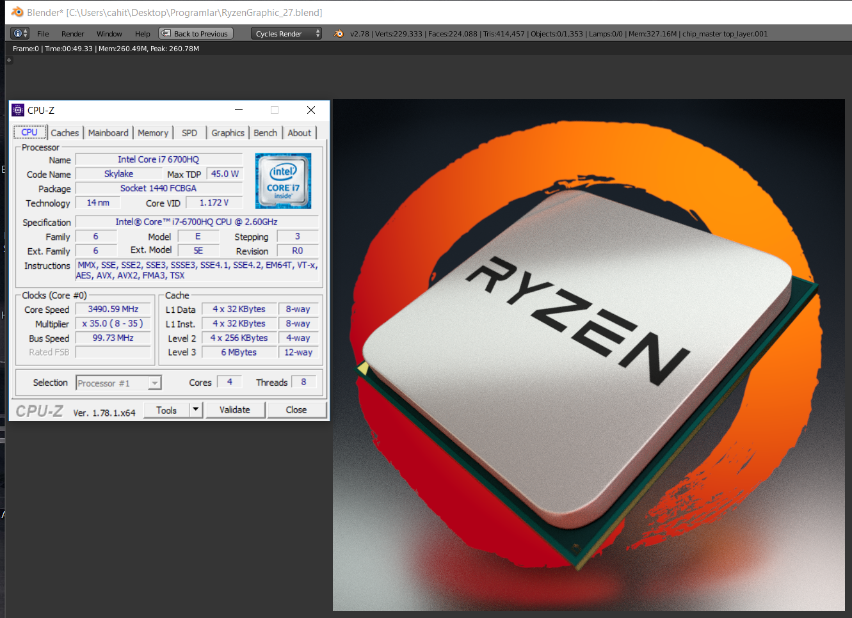This screenshot has height=618, width=852.
Task: Click the small plus region-expand icon
Action: tap(9, 60)
